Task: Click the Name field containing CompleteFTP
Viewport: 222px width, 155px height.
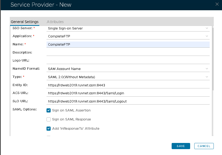Action: [x=128, y=44]
